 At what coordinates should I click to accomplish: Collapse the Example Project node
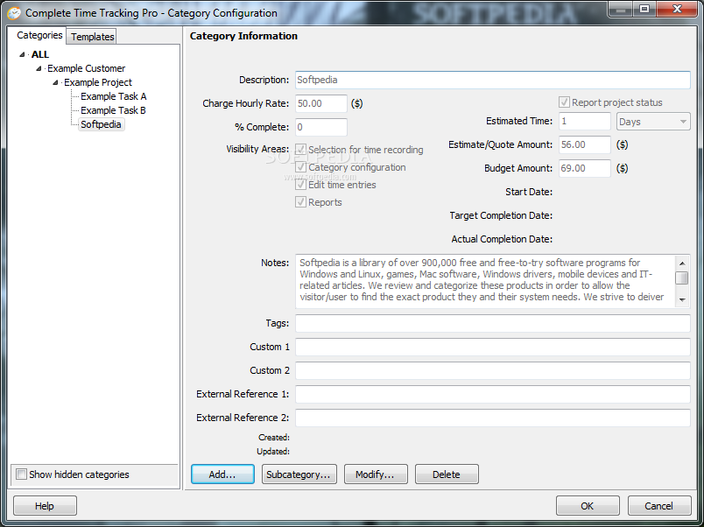pyautogui.click(x=55, y=82)
